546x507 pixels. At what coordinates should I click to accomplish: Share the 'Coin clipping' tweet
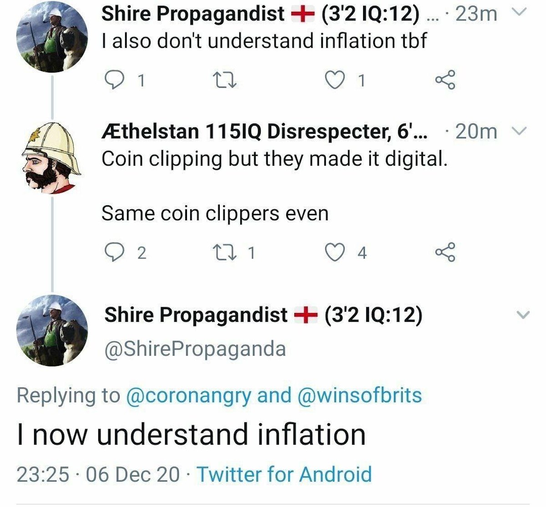pos(445,252)
